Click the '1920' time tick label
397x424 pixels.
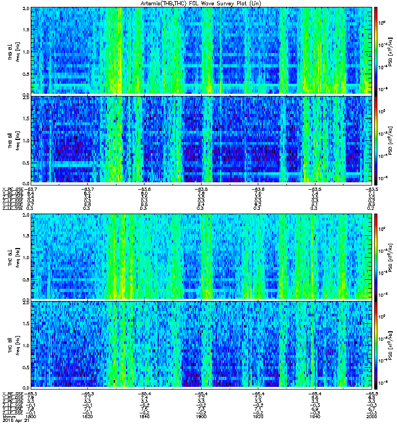258,417
